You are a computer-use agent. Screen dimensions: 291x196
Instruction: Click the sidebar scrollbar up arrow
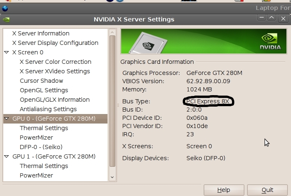(x=112, y=33)
